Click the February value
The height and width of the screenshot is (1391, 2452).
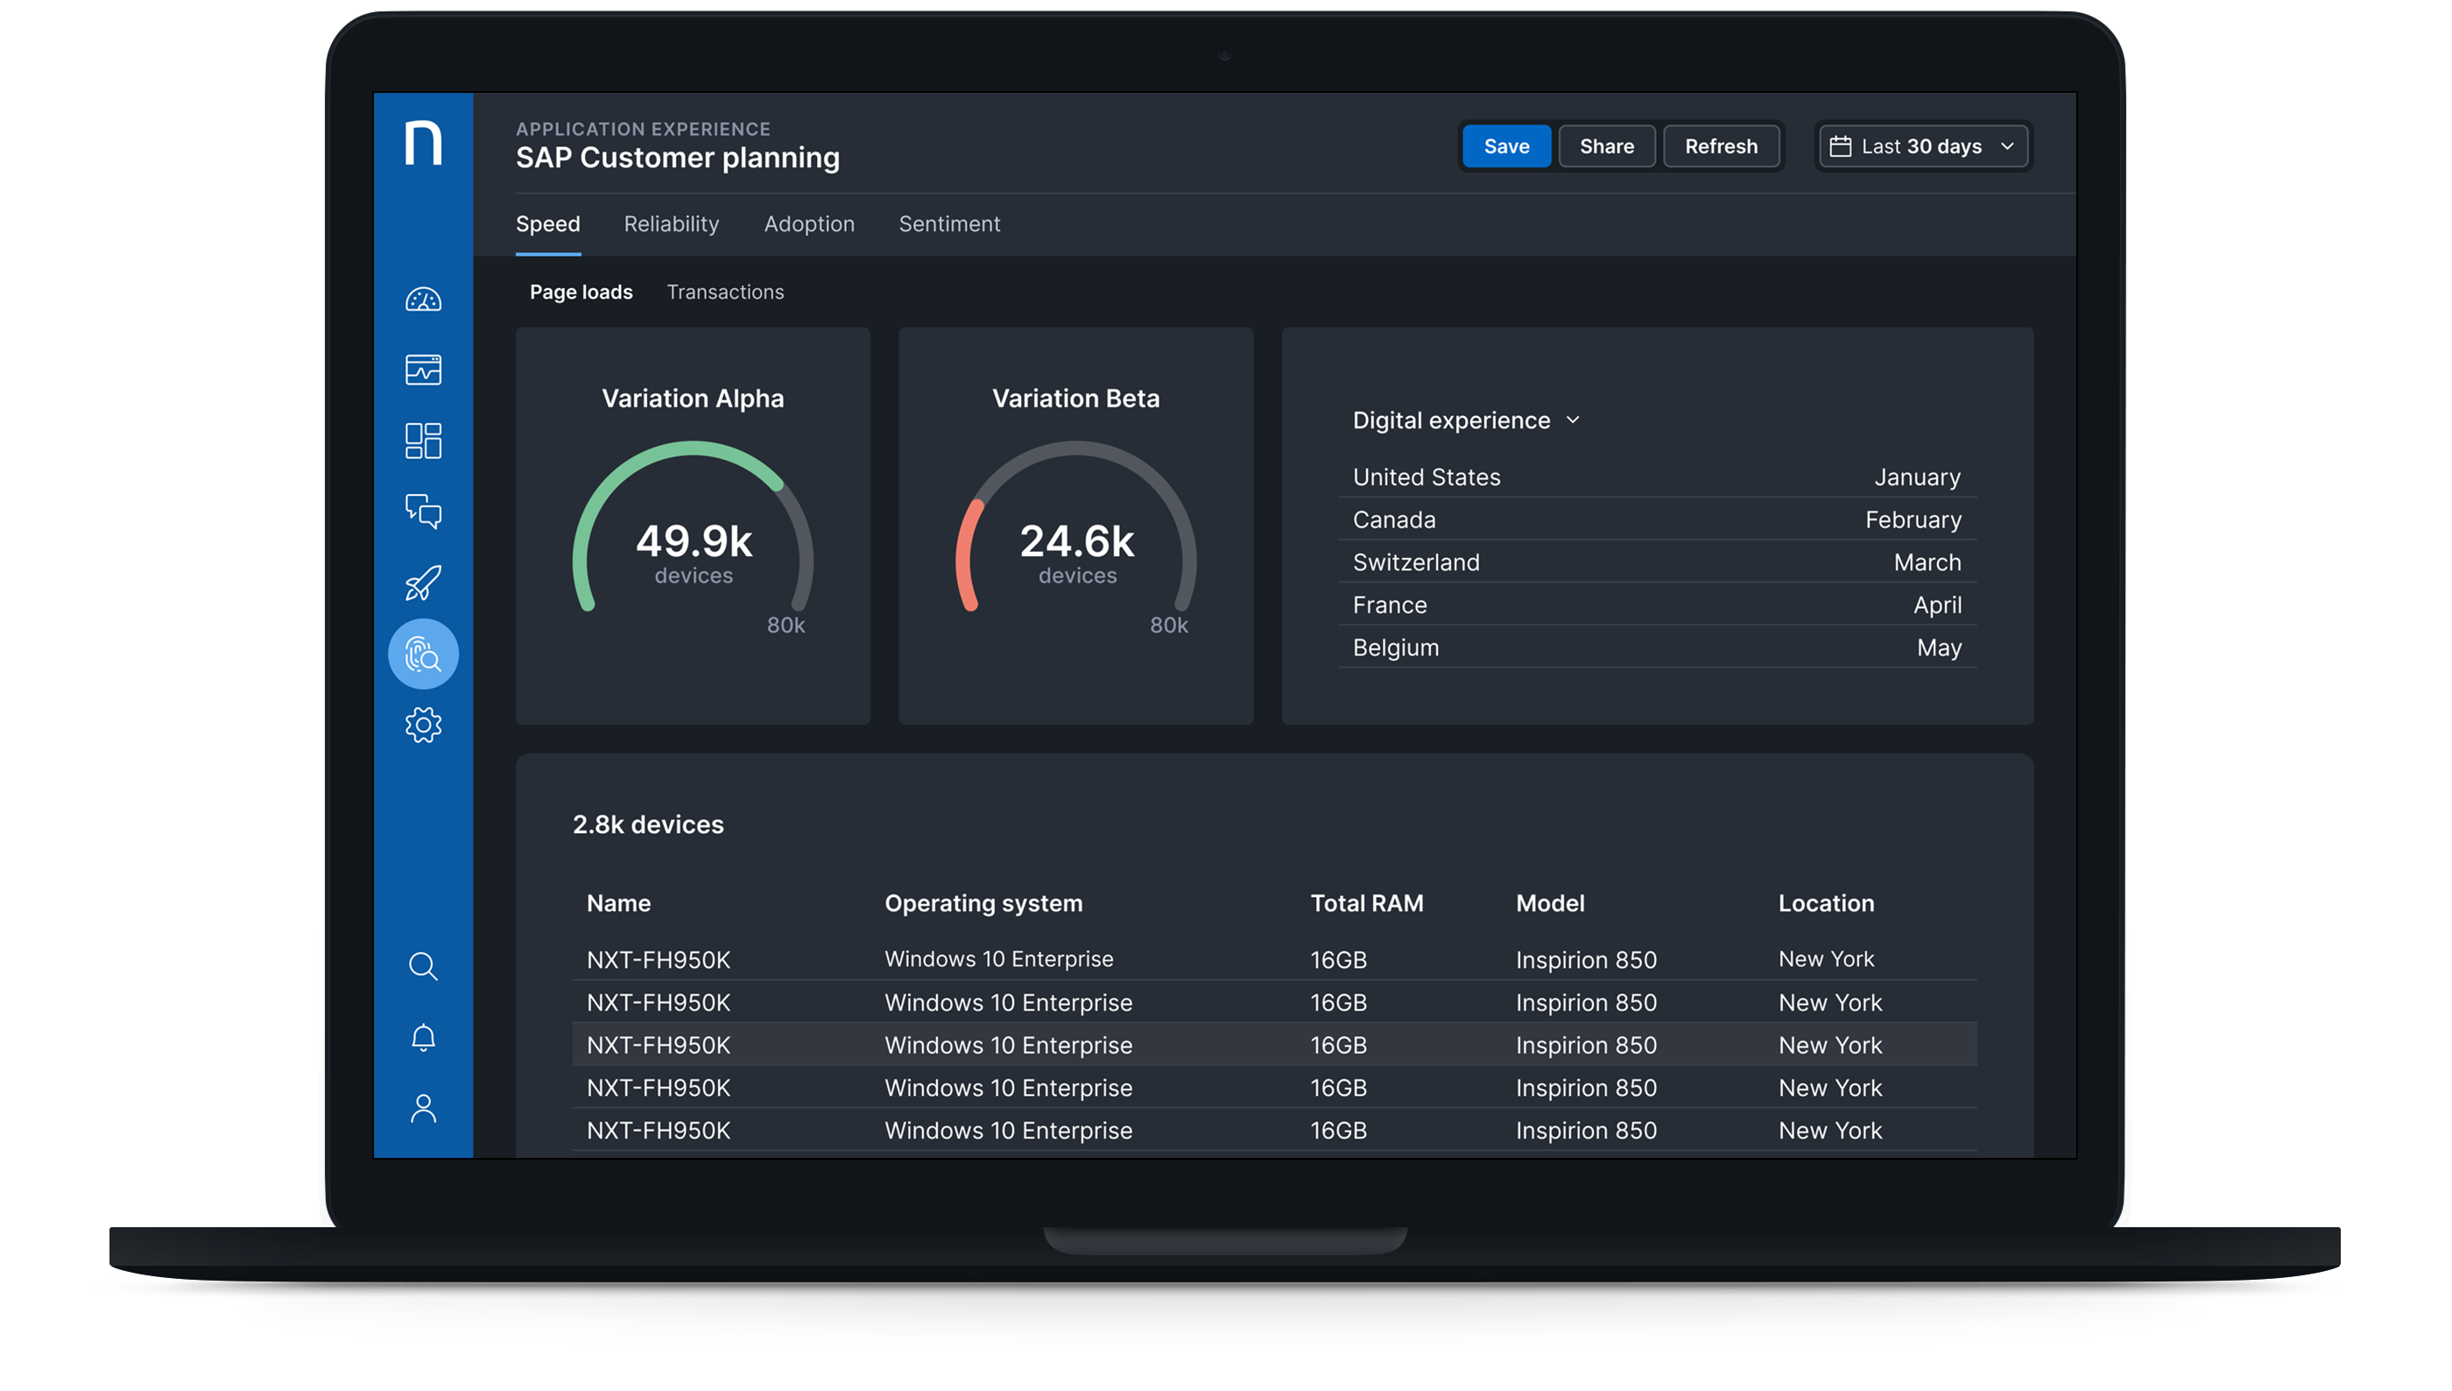click(1913, 519)
